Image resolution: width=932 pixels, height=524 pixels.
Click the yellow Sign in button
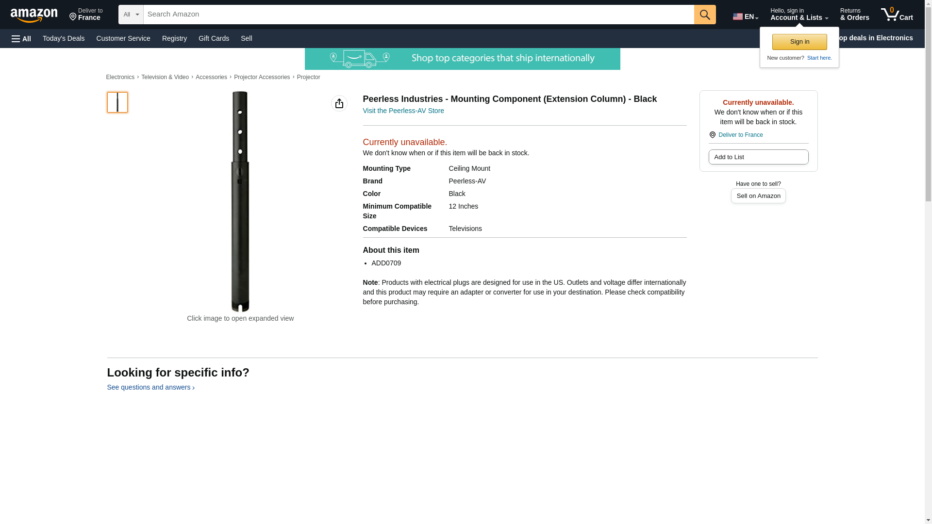[799, 42]
